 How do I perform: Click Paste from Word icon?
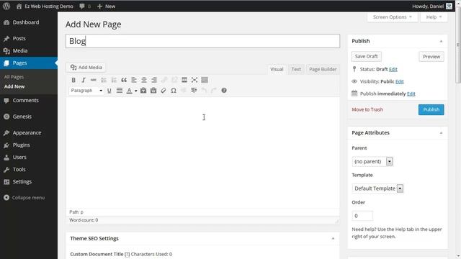153,91
